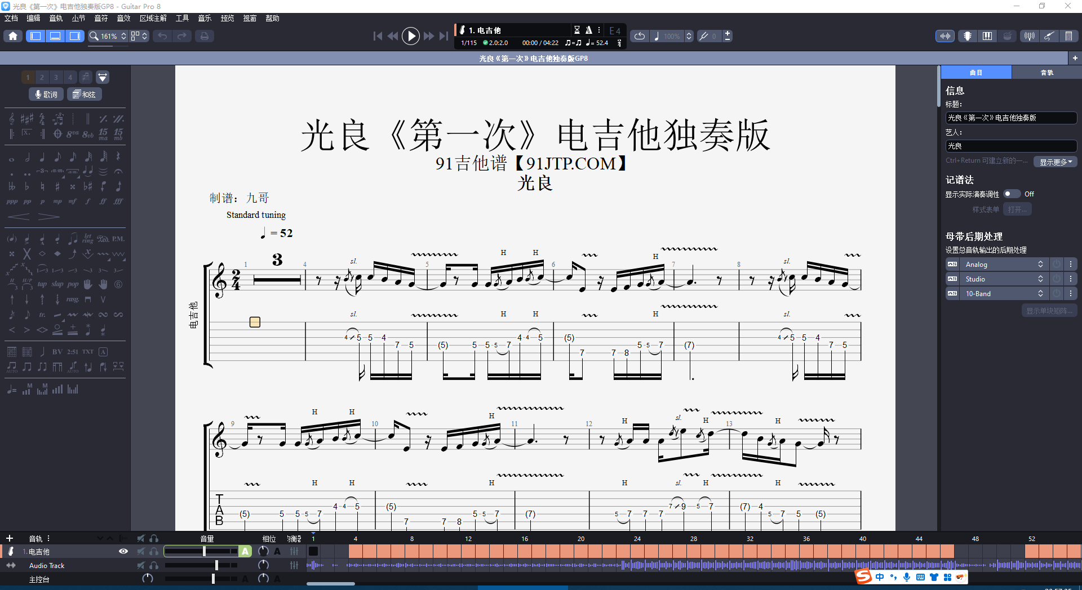1082x590 pixels.
Task: Open the Analog effect options menu
Action: 1070,264
